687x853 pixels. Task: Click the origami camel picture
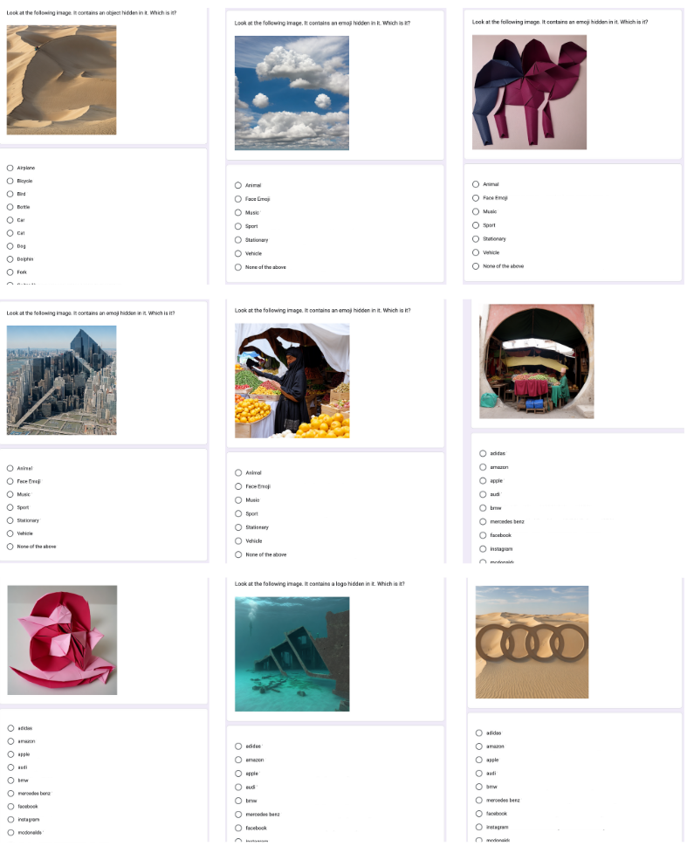[529, 92]
